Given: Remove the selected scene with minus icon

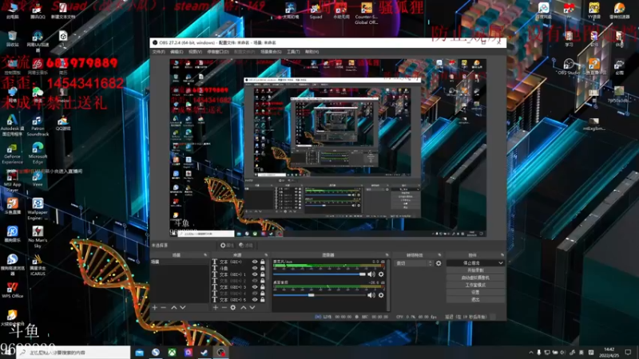Looking at the screenshot, I should (164, 307).
